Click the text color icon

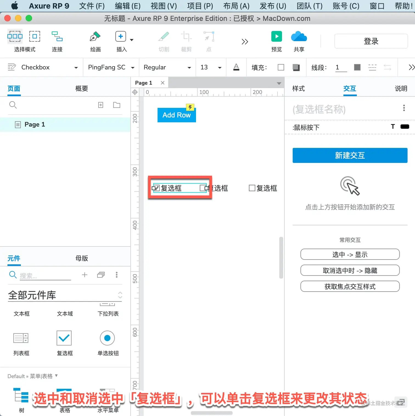[x=236, y=67]
